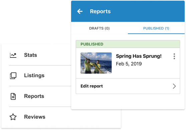
Task: Open Reports label in the side menu
Action: (x=34, y=96)
